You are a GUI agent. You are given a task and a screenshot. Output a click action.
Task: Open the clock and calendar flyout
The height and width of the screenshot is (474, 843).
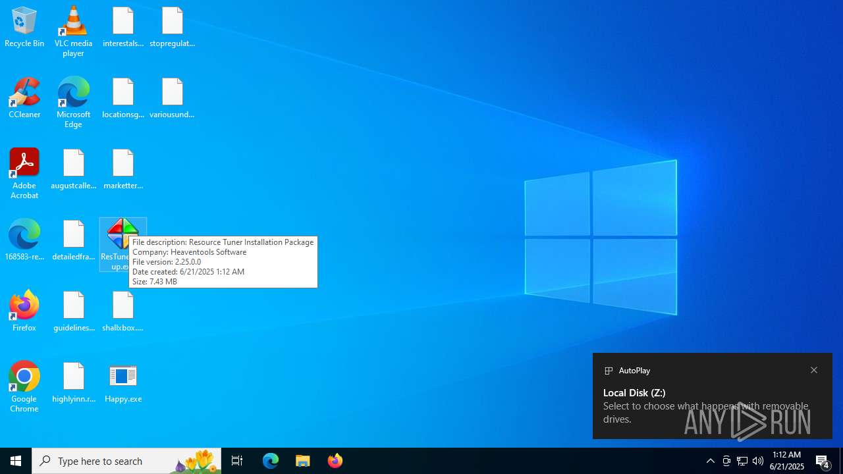pos(786,461)
